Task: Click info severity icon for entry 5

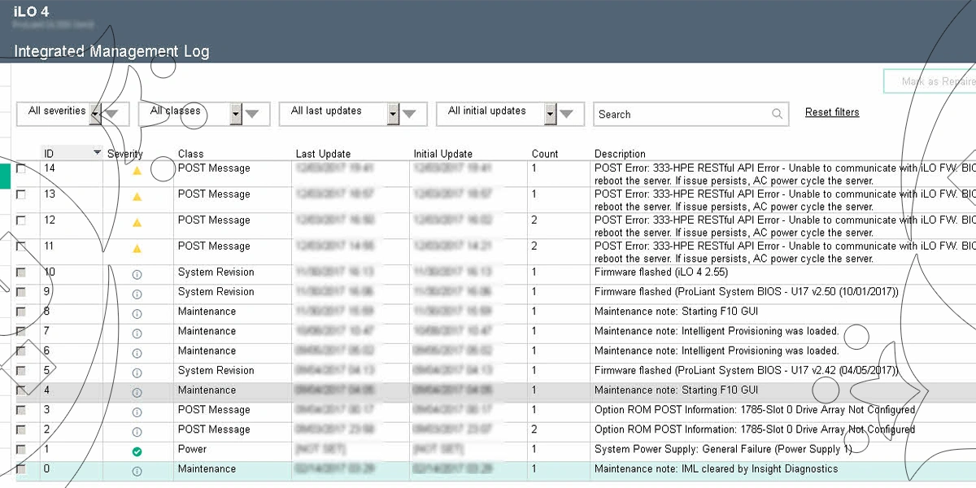Action: point(137,373)
